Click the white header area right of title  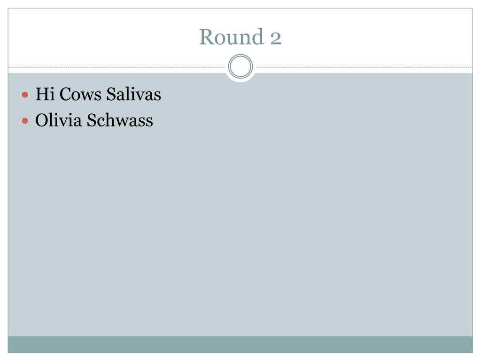[x=377, y=37]
